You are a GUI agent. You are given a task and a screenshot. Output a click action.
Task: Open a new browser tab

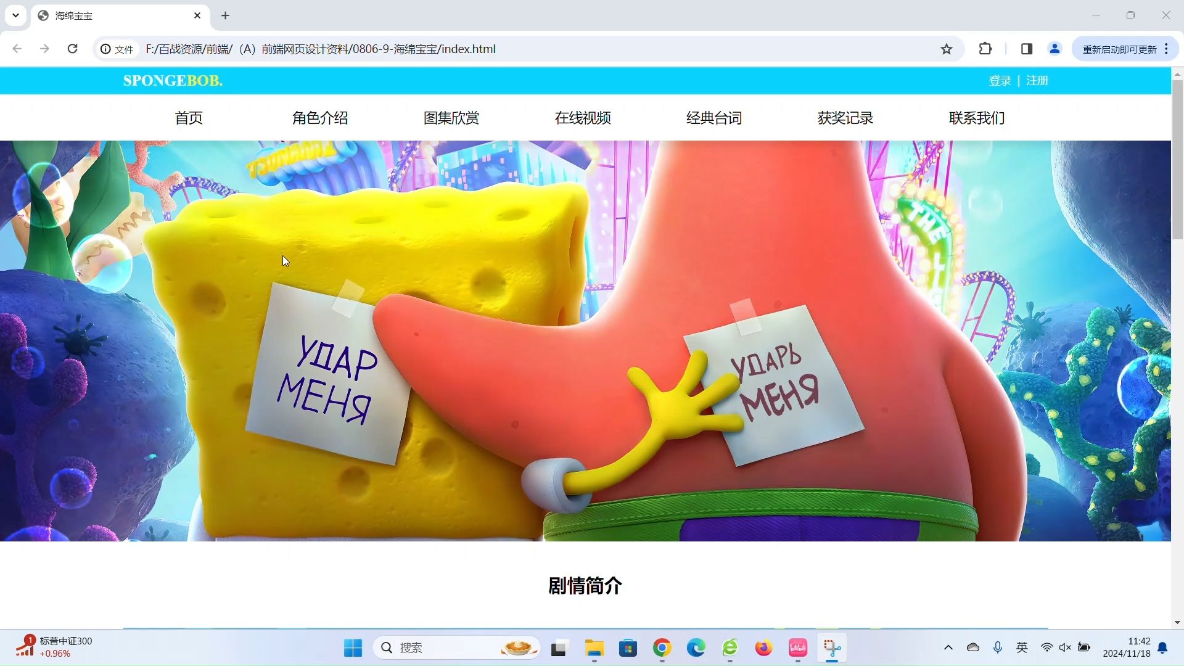[225, 15]
